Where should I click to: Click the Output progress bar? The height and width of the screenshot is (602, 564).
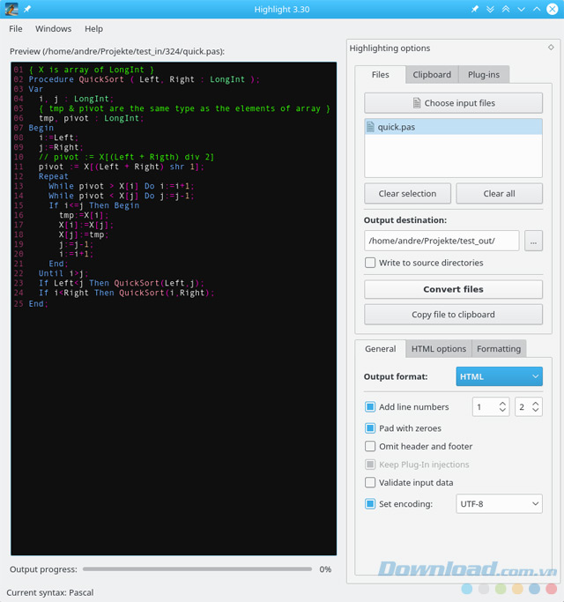197,569
